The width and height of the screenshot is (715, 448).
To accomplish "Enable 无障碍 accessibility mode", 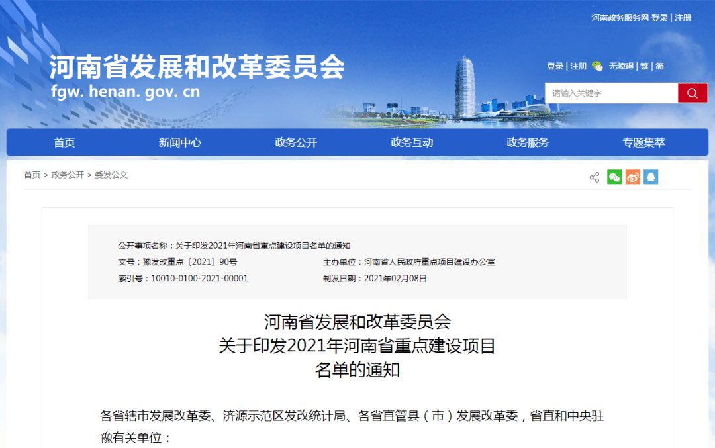I will coord(621,66).
